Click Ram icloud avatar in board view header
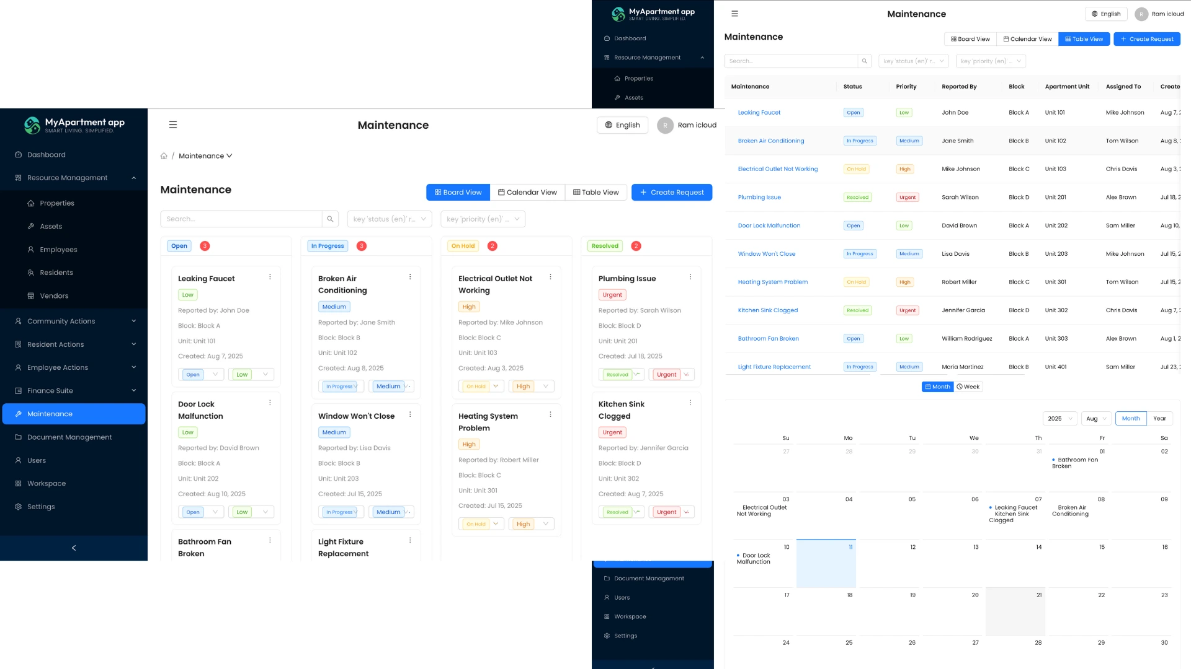The height and width of the screenshot is (669, 1191). (x=665, y=125)
